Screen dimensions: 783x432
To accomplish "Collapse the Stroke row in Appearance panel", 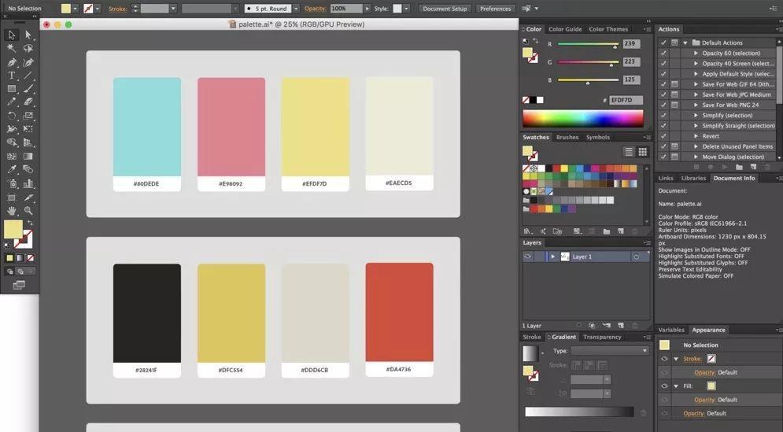I will click(676, 359).
